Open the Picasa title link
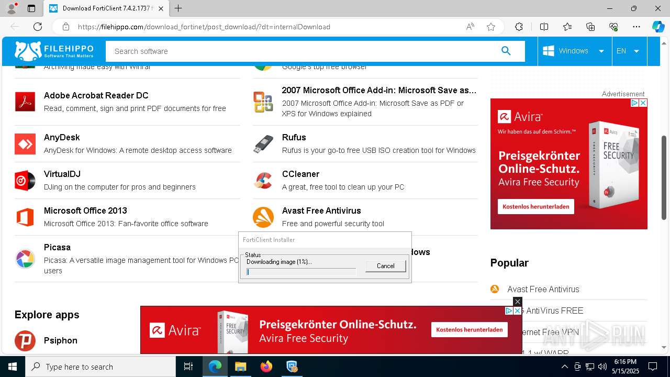 tap(57, 247)
